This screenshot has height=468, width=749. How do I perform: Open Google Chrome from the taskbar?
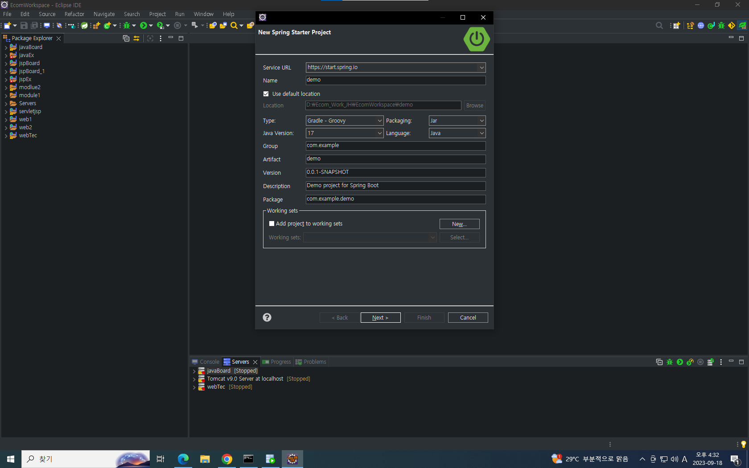(x=227, y=459)
